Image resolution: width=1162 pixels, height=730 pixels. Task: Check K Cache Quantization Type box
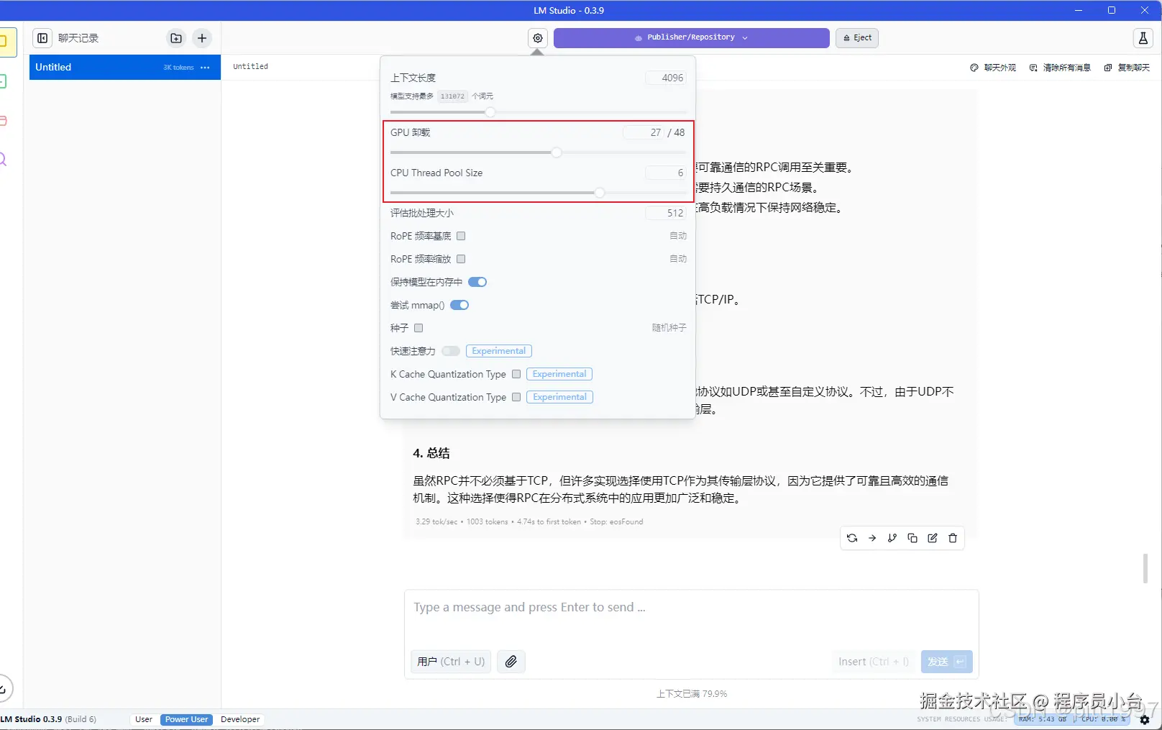point(516,374)
